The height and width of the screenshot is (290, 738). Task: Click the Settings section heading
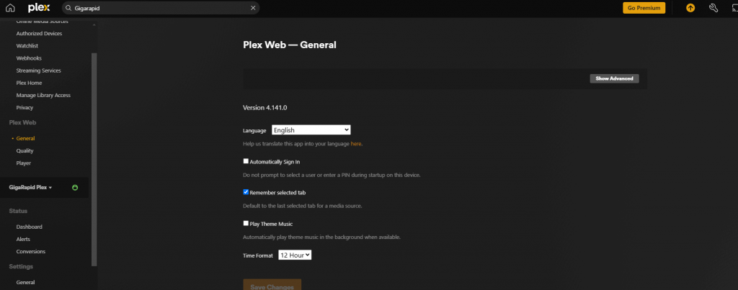click(21, 266)
